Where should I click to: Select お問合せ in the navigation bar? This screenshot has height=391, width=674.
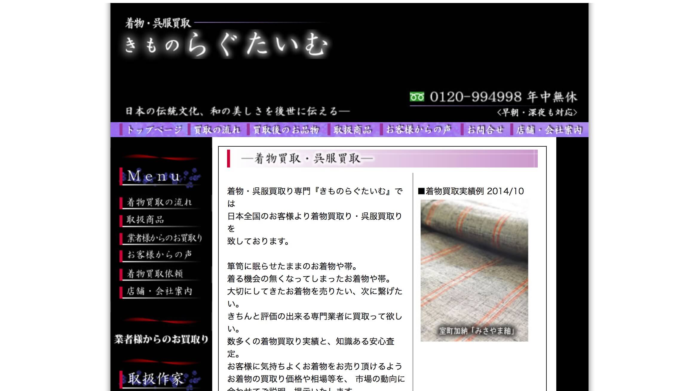pos(485,130)
